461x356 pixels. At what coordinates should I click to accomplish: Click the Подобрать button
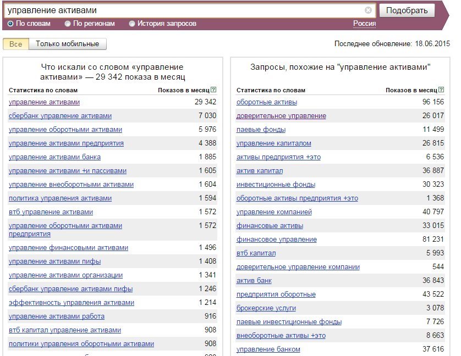(x=407, y=10)
